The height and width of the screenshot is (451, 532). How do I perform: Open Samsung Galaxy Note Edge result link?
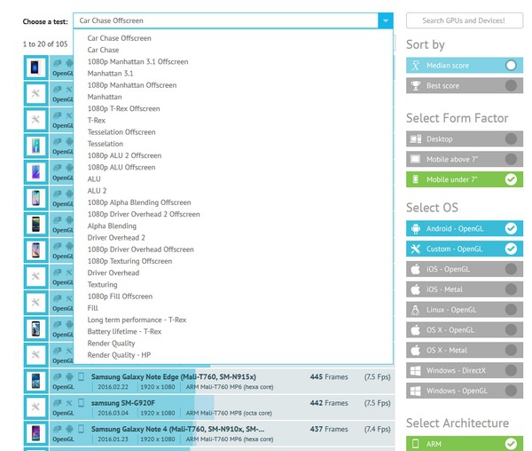(x=174, y=377)
